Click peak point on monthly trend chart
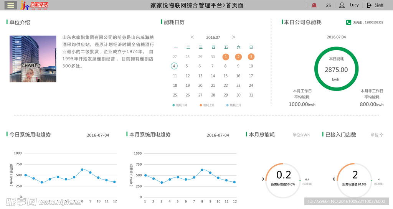The image size is (393, 209). 202,170
